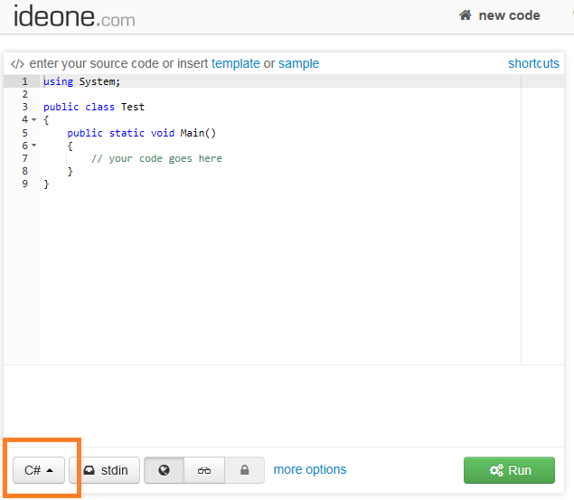The height and width of the screenshot is (500, 574).
Task: Click line number 2 in gutter
Action: 24,94
